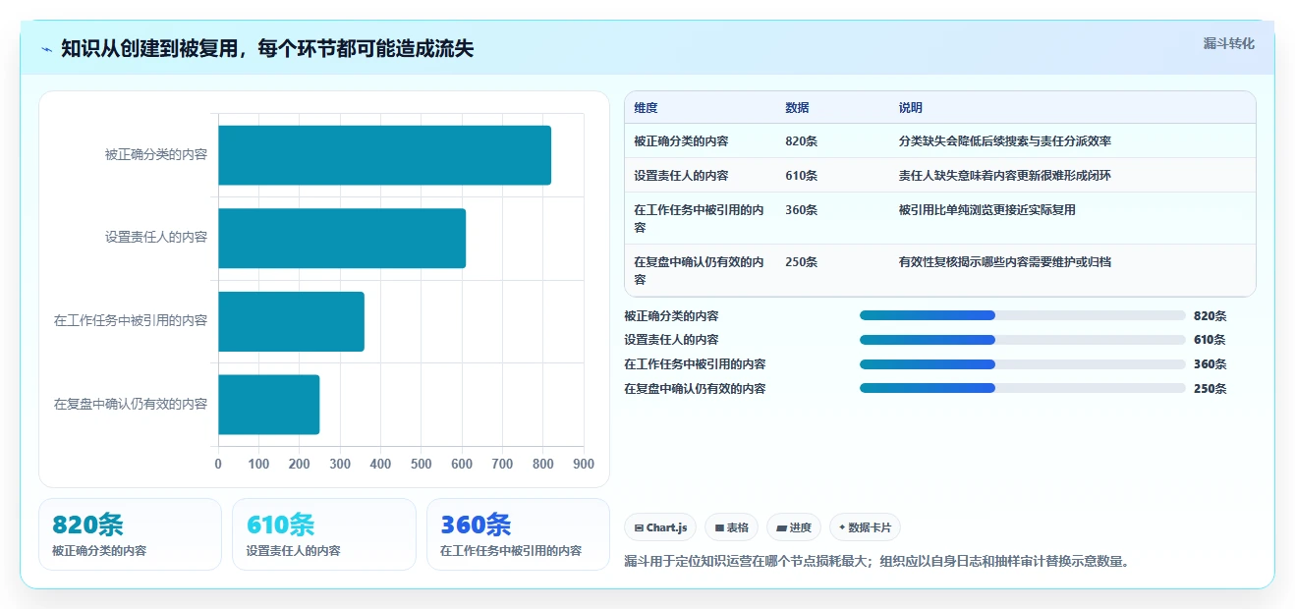Viewport: 1295px width, 609px height.
Task: Click the 设置责任人的内容 progress bar
Action: [x=1023, y=340]
